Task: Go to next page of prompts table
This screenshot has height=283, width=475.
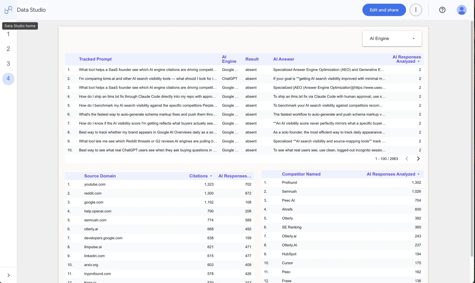Action: 418,159
